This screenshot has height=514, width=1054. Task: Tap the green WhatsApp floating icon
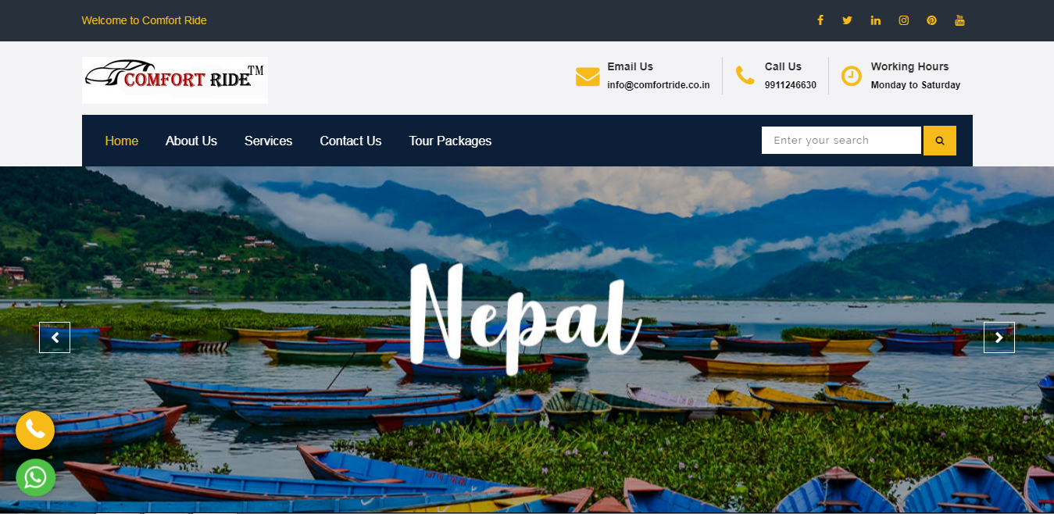point(35,477)
